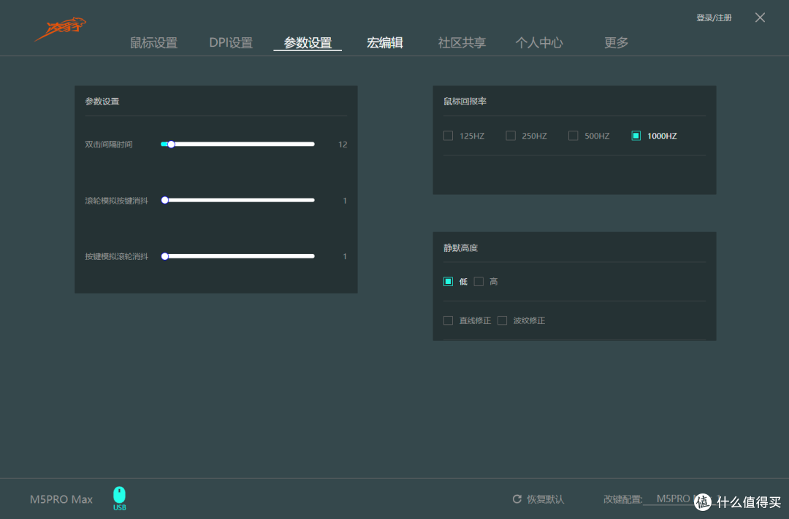789x519 pixels.
Task: Click the M5PRO Max device name
Action: click(x=61, y=499)
